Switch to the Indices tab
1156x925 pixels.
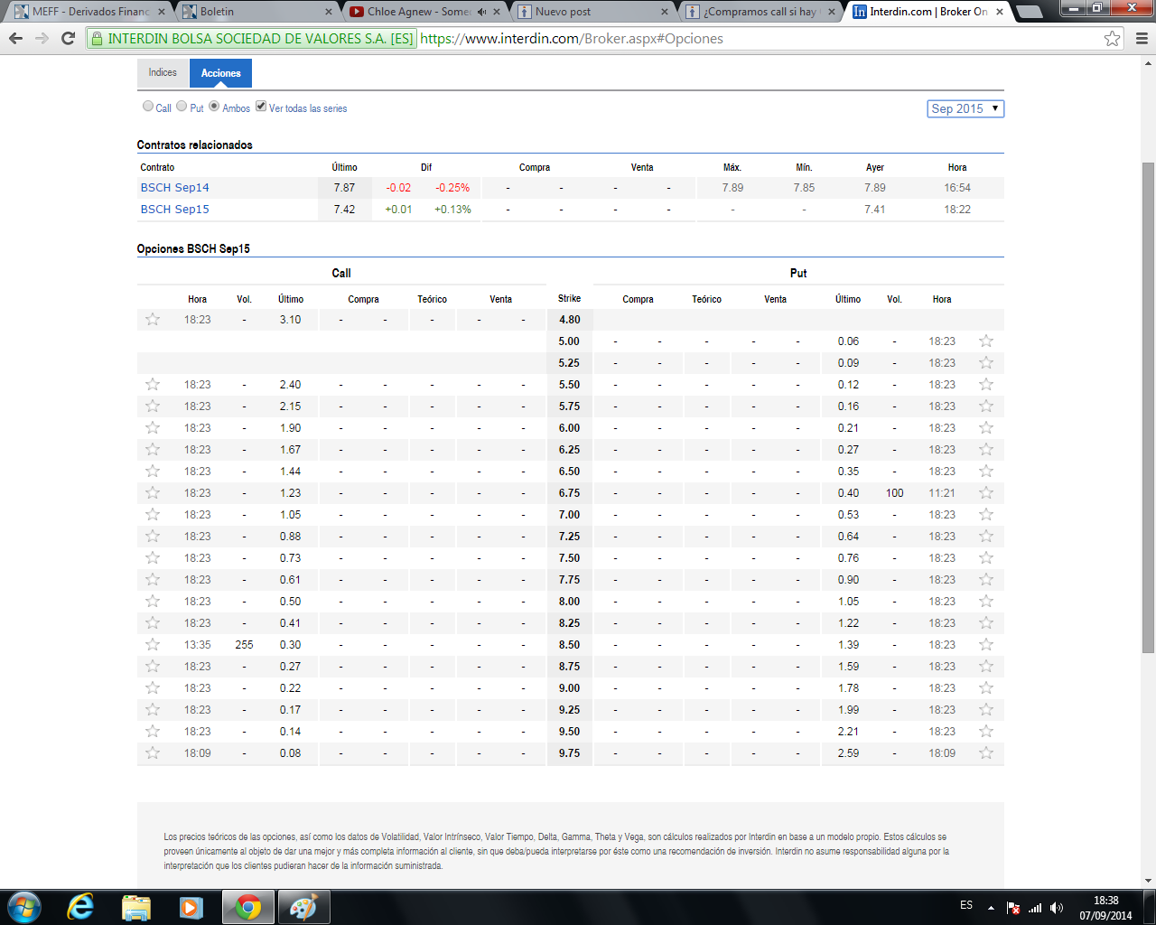coord(163,72)
